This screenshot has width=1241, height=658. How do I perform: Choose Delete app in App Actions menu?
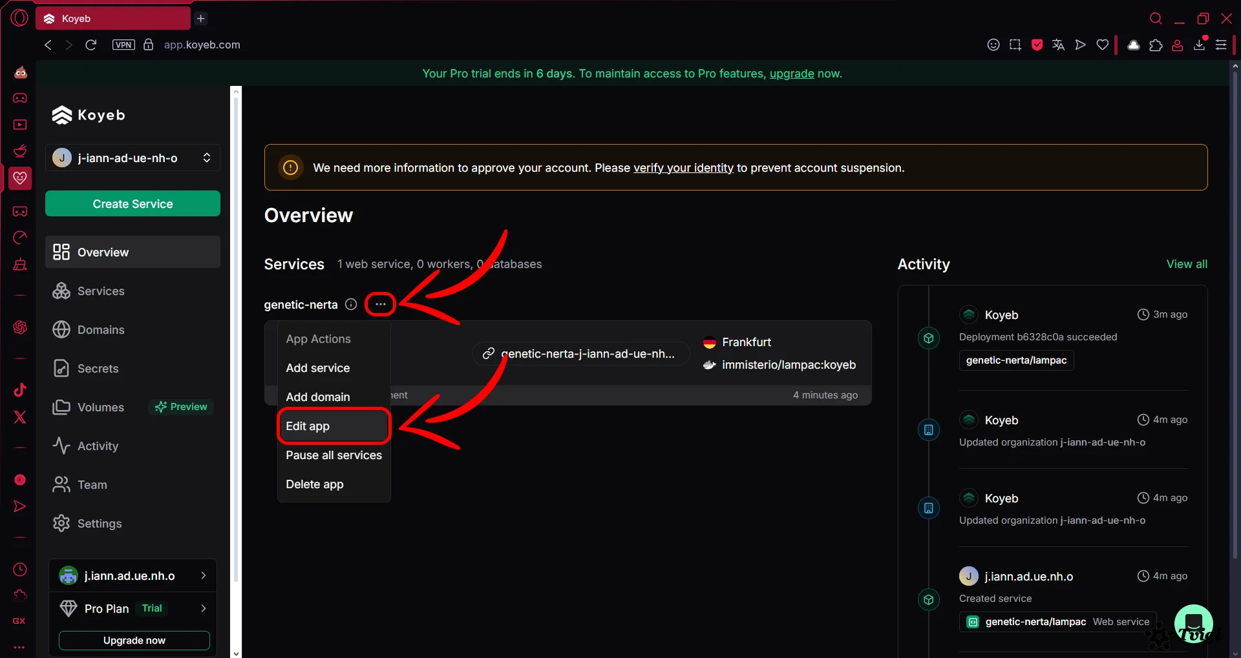pos(334,484)
